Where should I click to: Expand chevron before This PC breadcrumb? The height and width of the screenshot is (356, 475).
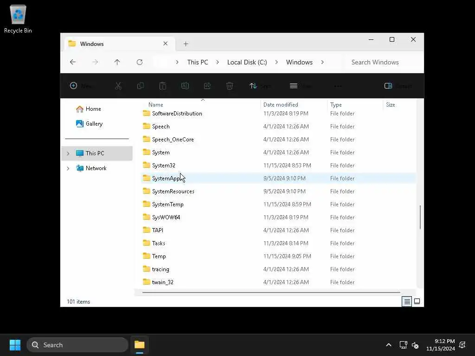(x=177, y=62)
